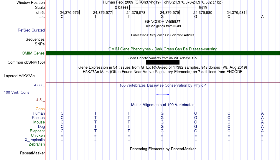Click the RefSeq Curated track label

pyautogui.click(x=31, y=30)
